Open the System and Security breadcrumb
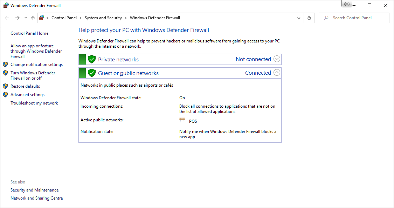The image size is (394, 208). click(103, 18)
